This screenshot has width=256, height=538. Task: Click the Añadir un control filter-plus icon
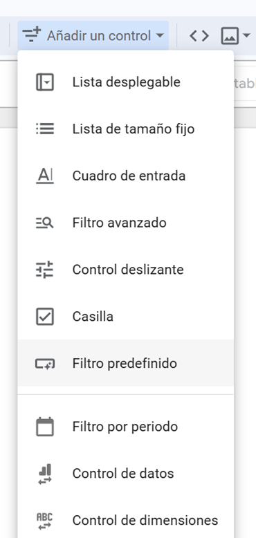pos(32,35)
